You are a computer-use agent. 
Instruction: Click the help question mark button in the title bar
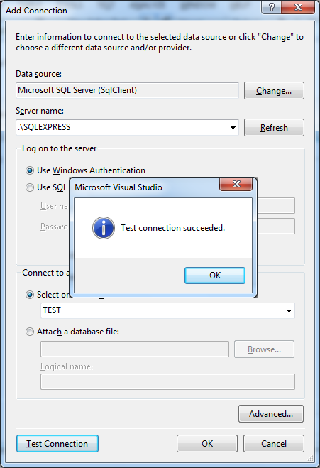[x=271, y=7]
